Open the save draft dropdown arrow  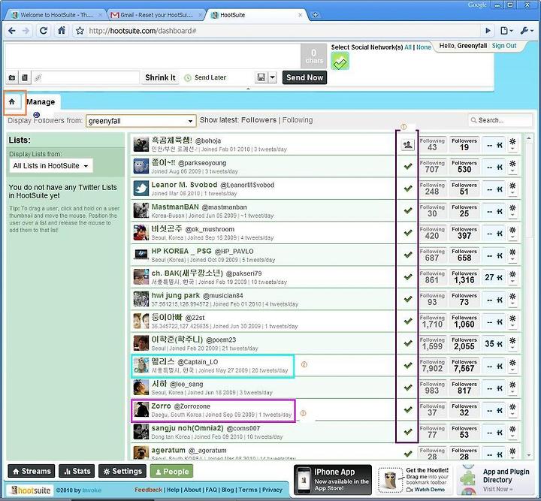273,77
